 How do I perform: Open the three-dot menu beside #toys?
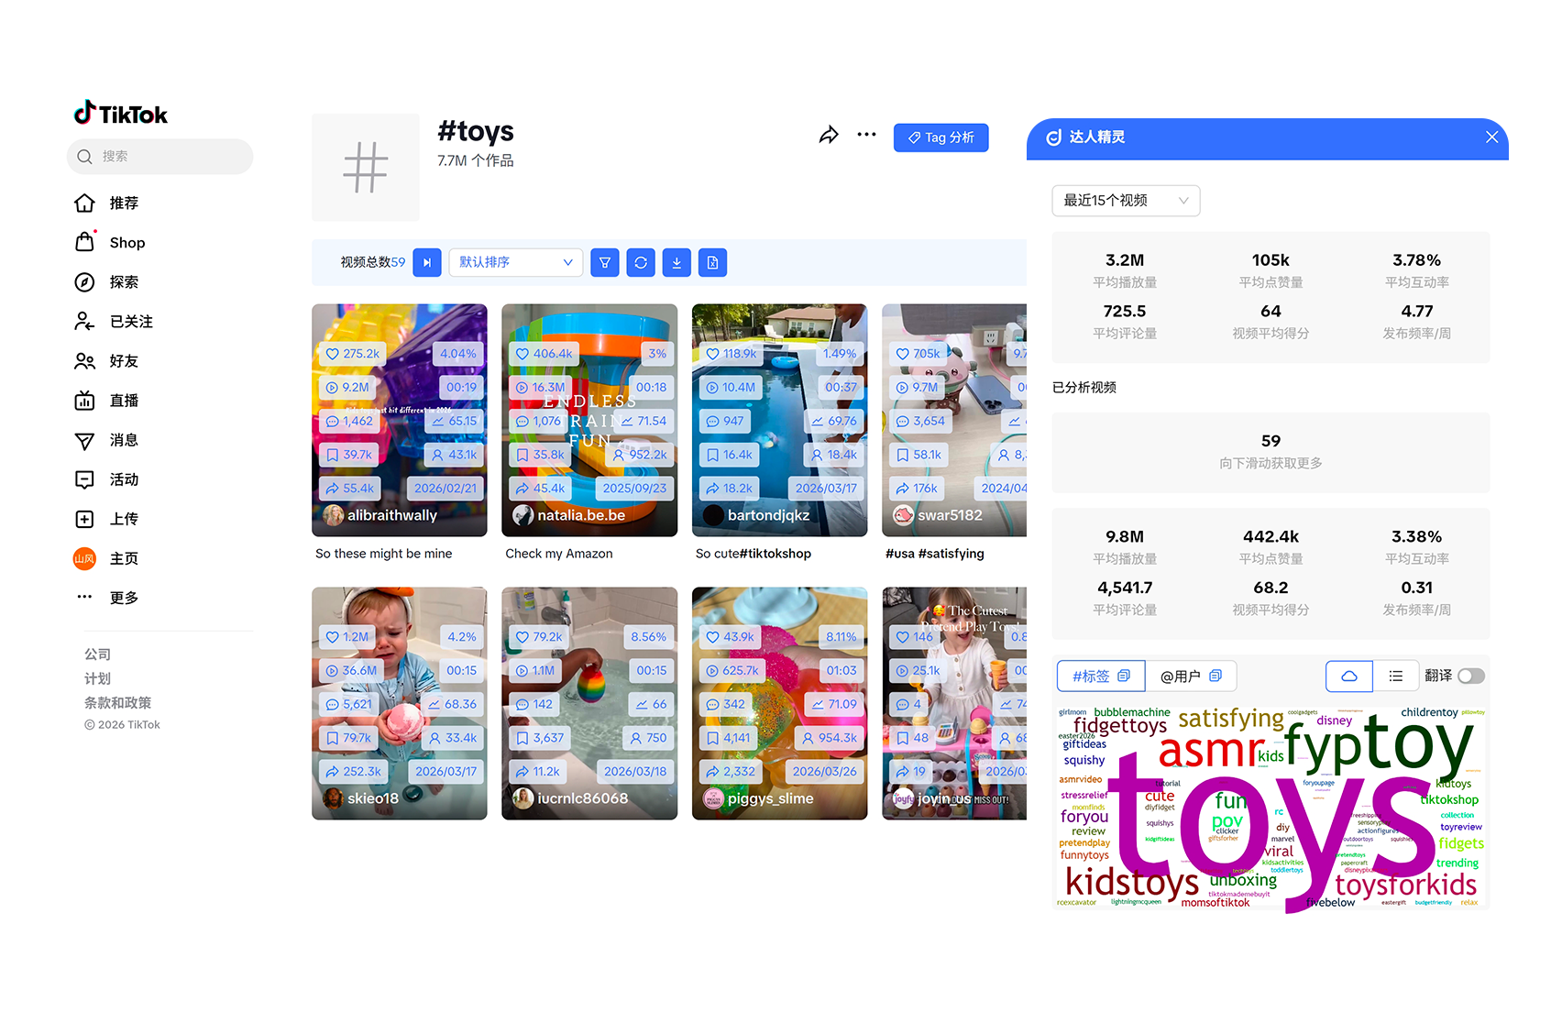coord(866,135)
